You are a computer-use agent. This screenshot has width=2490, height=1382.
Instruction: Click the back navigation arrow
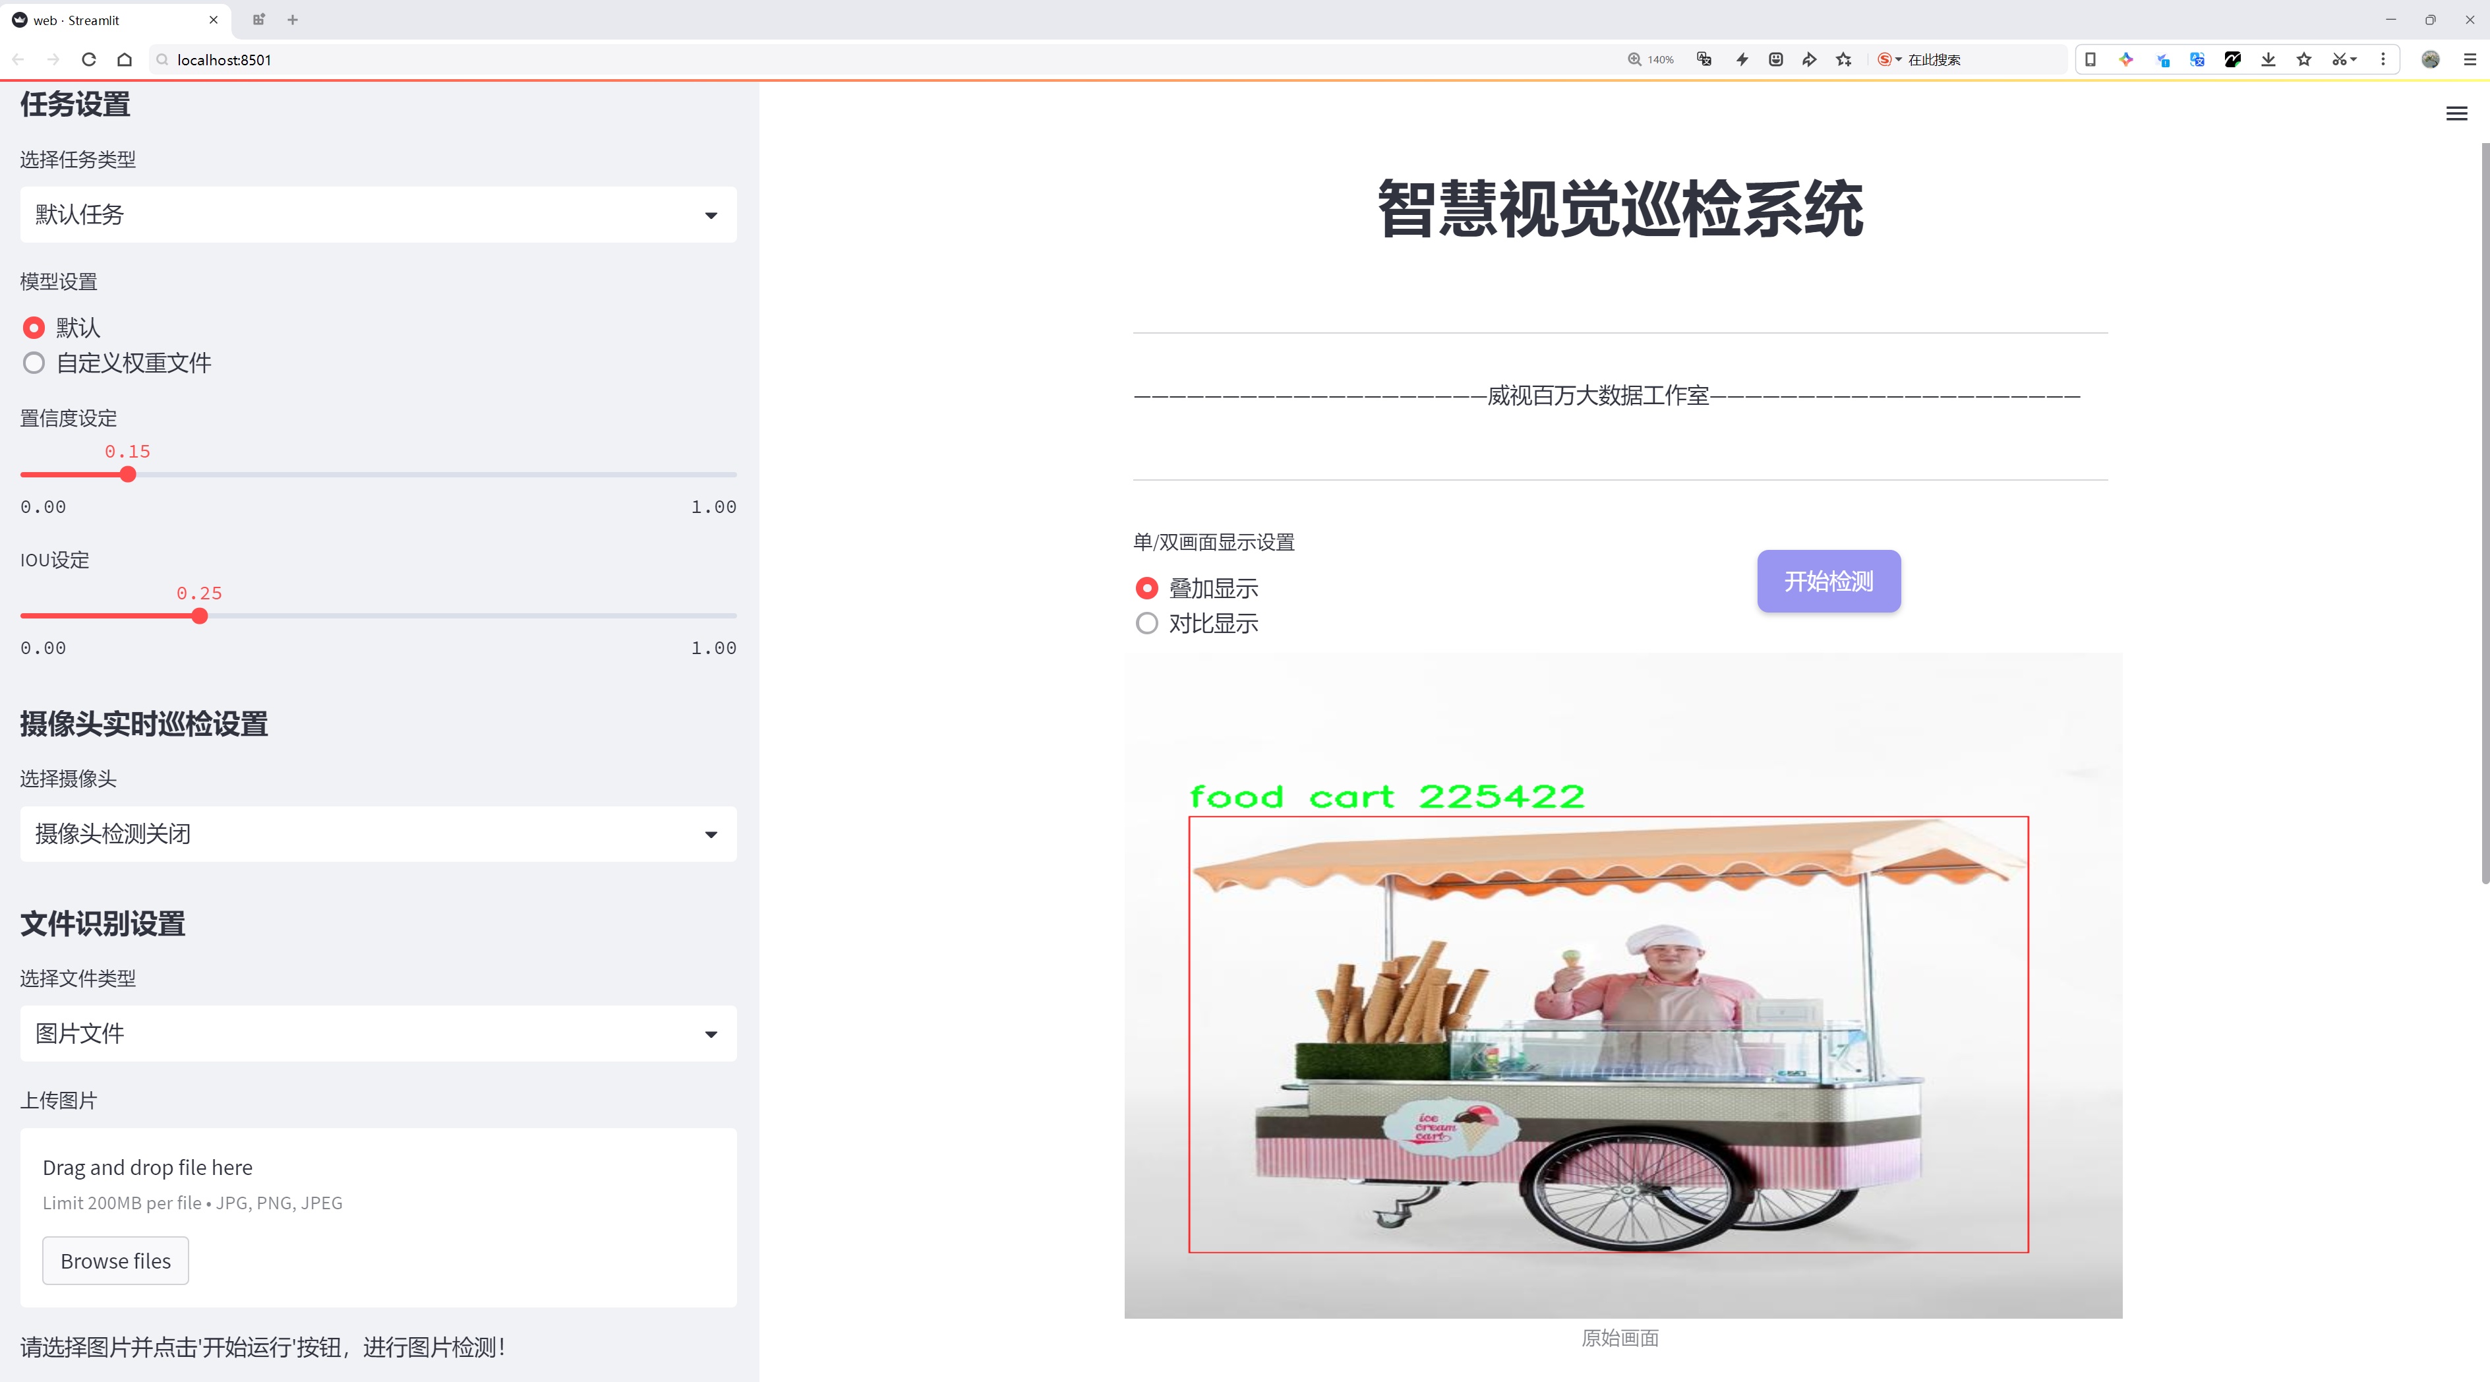pyautogui.click(x=18, y=59)
